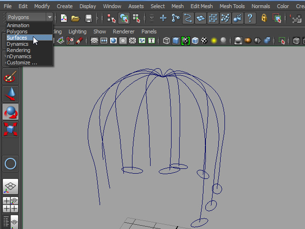Click the image plane icon in panel toolbar
This screenshot has height=229, width=305.
pyautogui.click(x=61, y=41)
